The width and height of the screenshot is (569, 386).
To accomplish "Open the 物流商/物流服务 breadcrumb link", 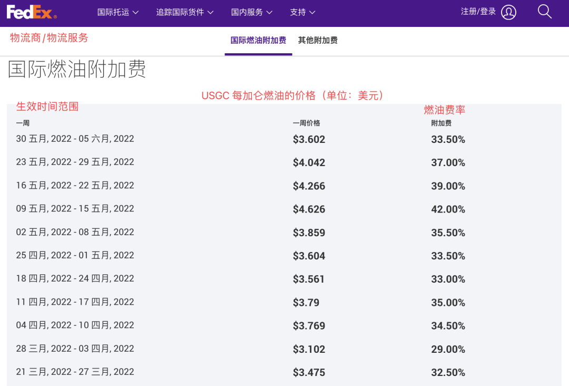I will tap(48, 38).
